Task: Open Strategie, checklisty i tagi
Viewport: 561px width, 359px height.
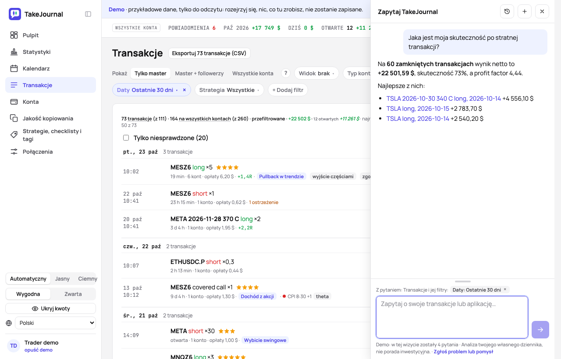Action: (x=50, y=135)
